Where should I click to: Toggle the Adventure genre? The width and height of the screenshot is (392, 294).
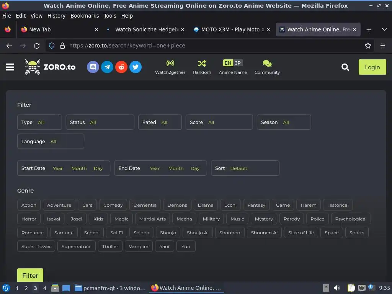click(x=59, y=205)
